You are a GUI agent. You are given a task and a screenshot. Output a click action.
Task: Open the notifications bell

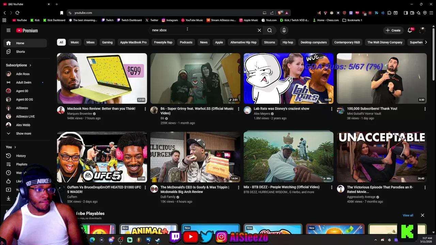click(x=410, y=30)
